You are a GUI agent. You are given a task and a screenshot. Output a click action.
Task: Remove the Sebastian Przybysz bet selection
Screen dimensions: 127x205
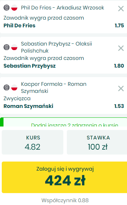121,48
